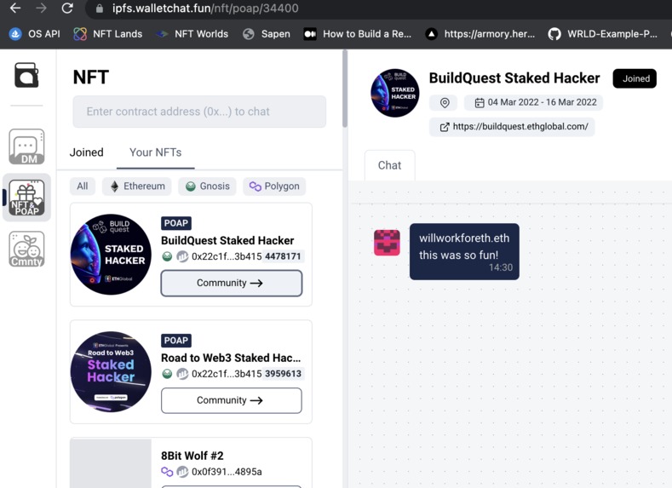Image resolution: width=672 pixels, height=488 pixels.
Task: Click the explorer icon on Road to Web3 card
Action: pyautogui.click(x=182, y=374)
